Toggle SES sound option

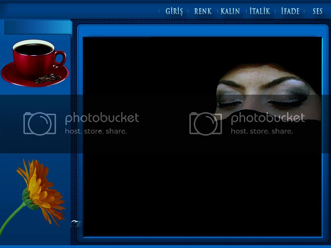[x=317, y=11]
